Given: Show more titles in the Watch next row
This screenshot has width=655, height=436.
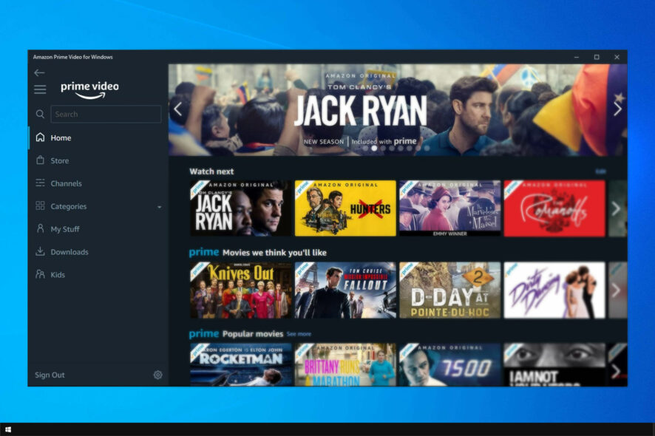Looking at the screenshot, I should pyautogui.click(x=616, y=208).
